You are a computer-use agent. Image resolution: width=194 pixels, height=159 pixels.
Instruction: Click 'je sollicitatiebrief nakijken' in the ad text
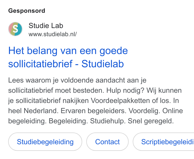coord(48,101)
